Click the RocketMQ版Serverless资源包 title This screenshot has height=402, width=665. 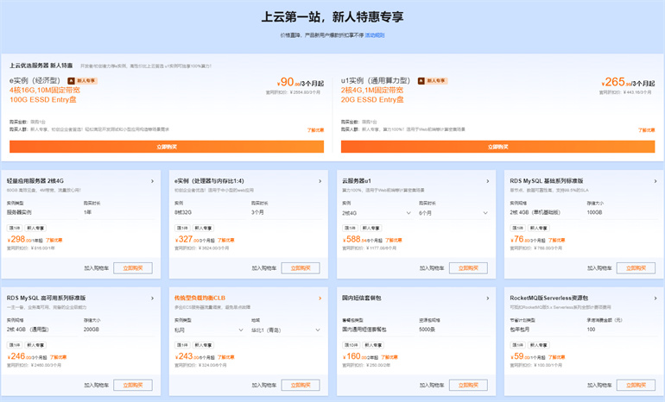[548, 298]
